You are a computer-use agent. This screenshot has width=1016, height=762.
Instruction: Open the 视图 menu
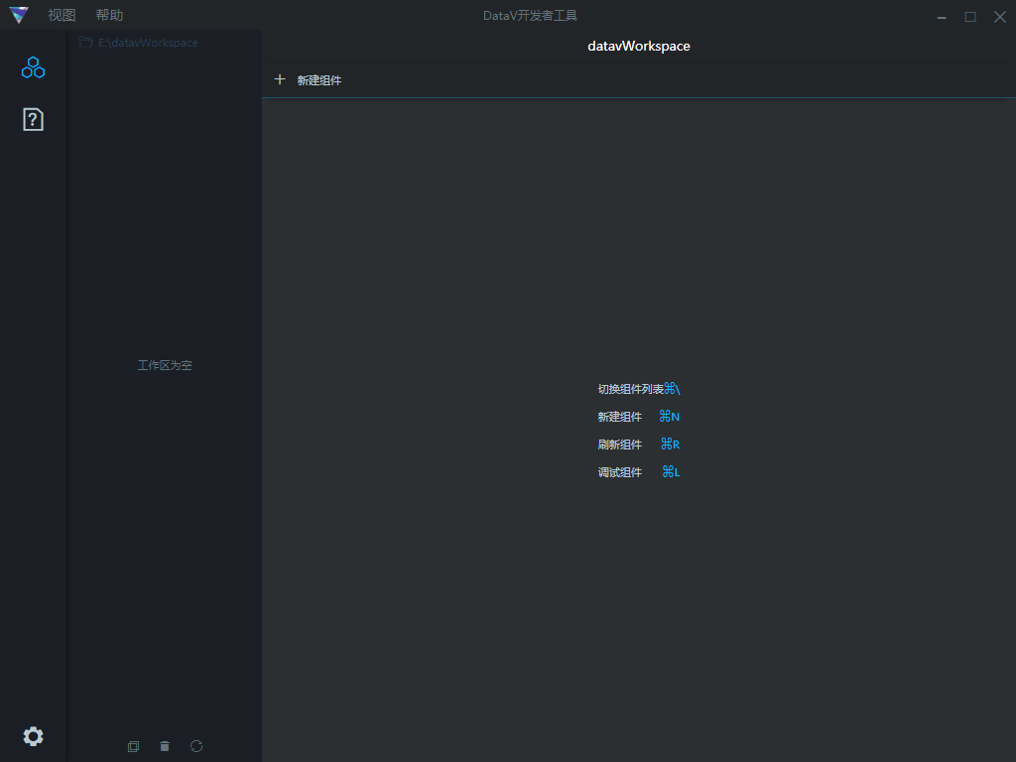(x=62, y=15)
